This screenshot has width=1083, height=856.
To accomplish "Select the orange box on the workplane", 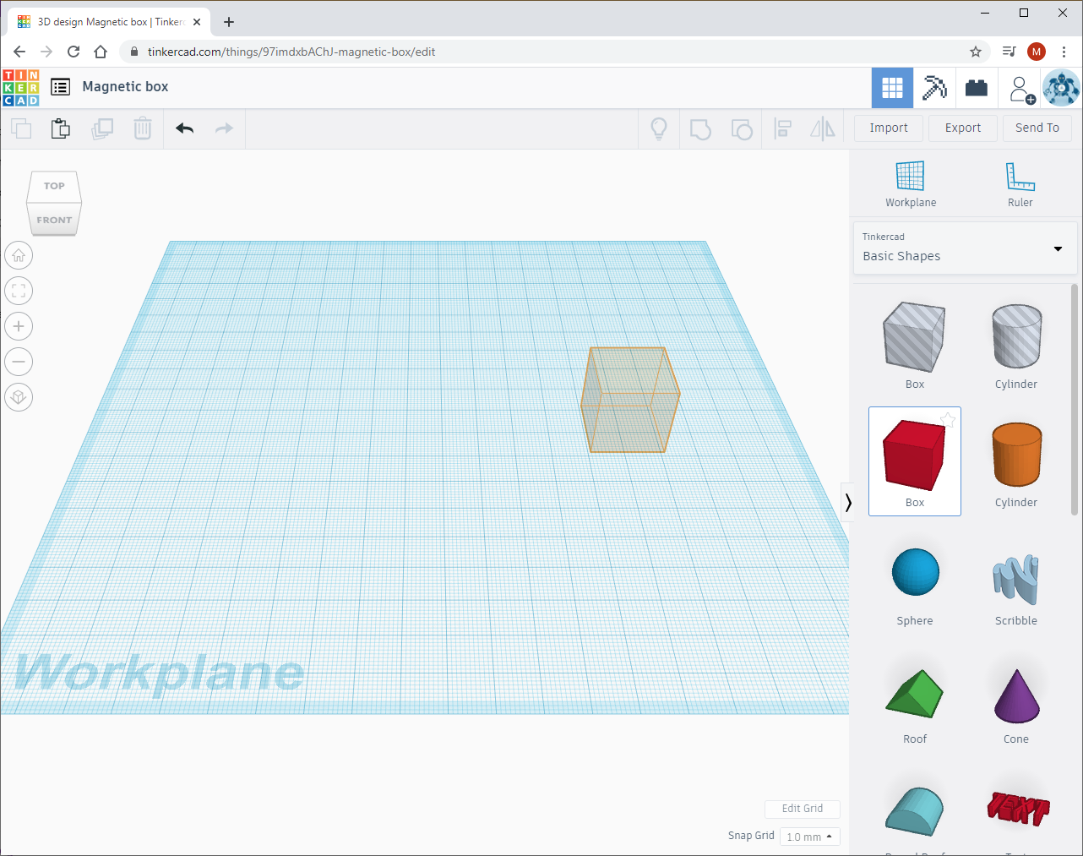I will click(x=630, y=400).
